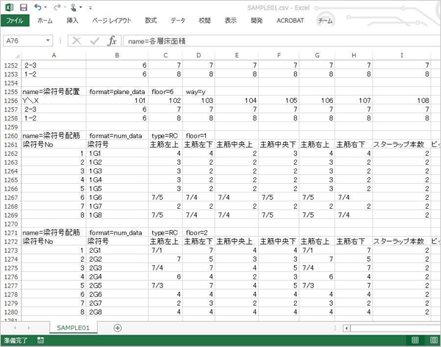Click the 'Y＼X' cell in row 1256
Image resolution: width=441 pixels, height=347 pixels.
pos(54,101)
